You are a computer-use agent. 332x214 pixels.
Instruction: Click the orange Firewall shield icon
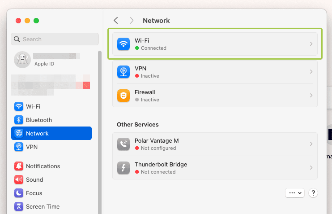coord(123,96)
